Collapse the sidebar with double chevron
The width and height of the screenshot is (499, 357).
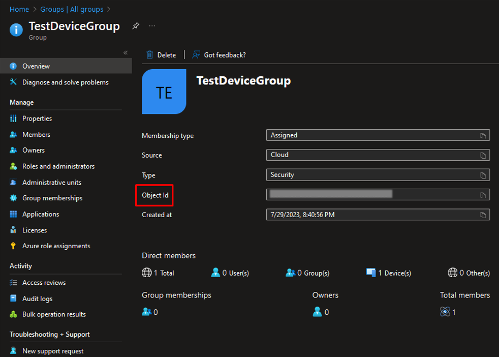[126, 52]
